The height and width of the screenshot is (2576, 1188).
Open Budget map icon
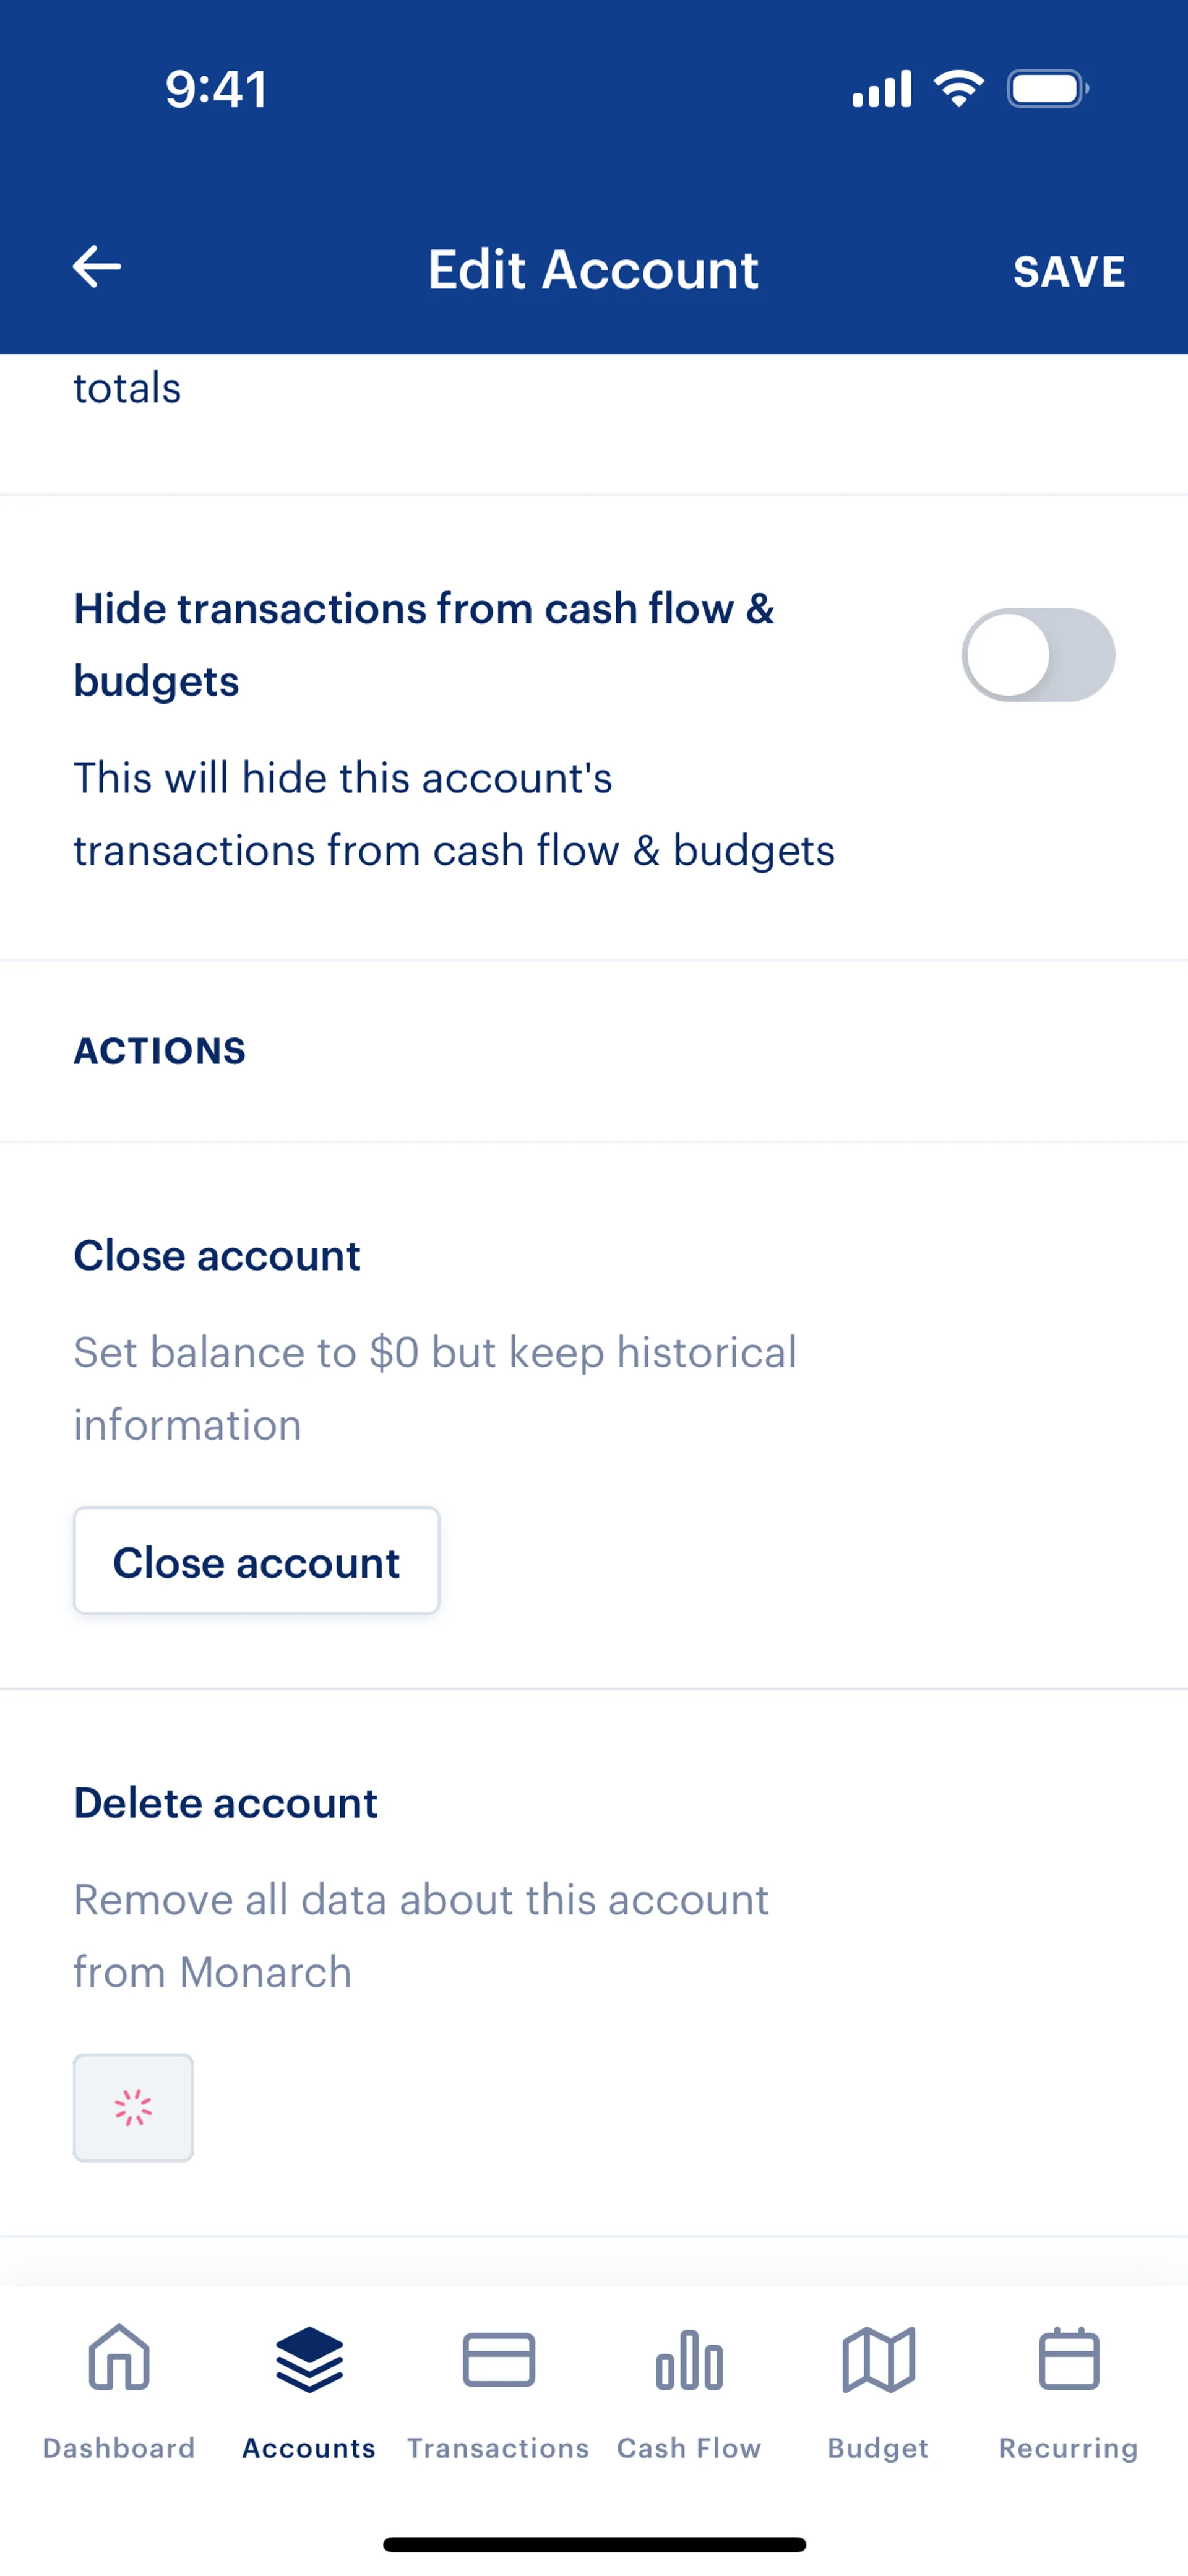coord(878,2359)
